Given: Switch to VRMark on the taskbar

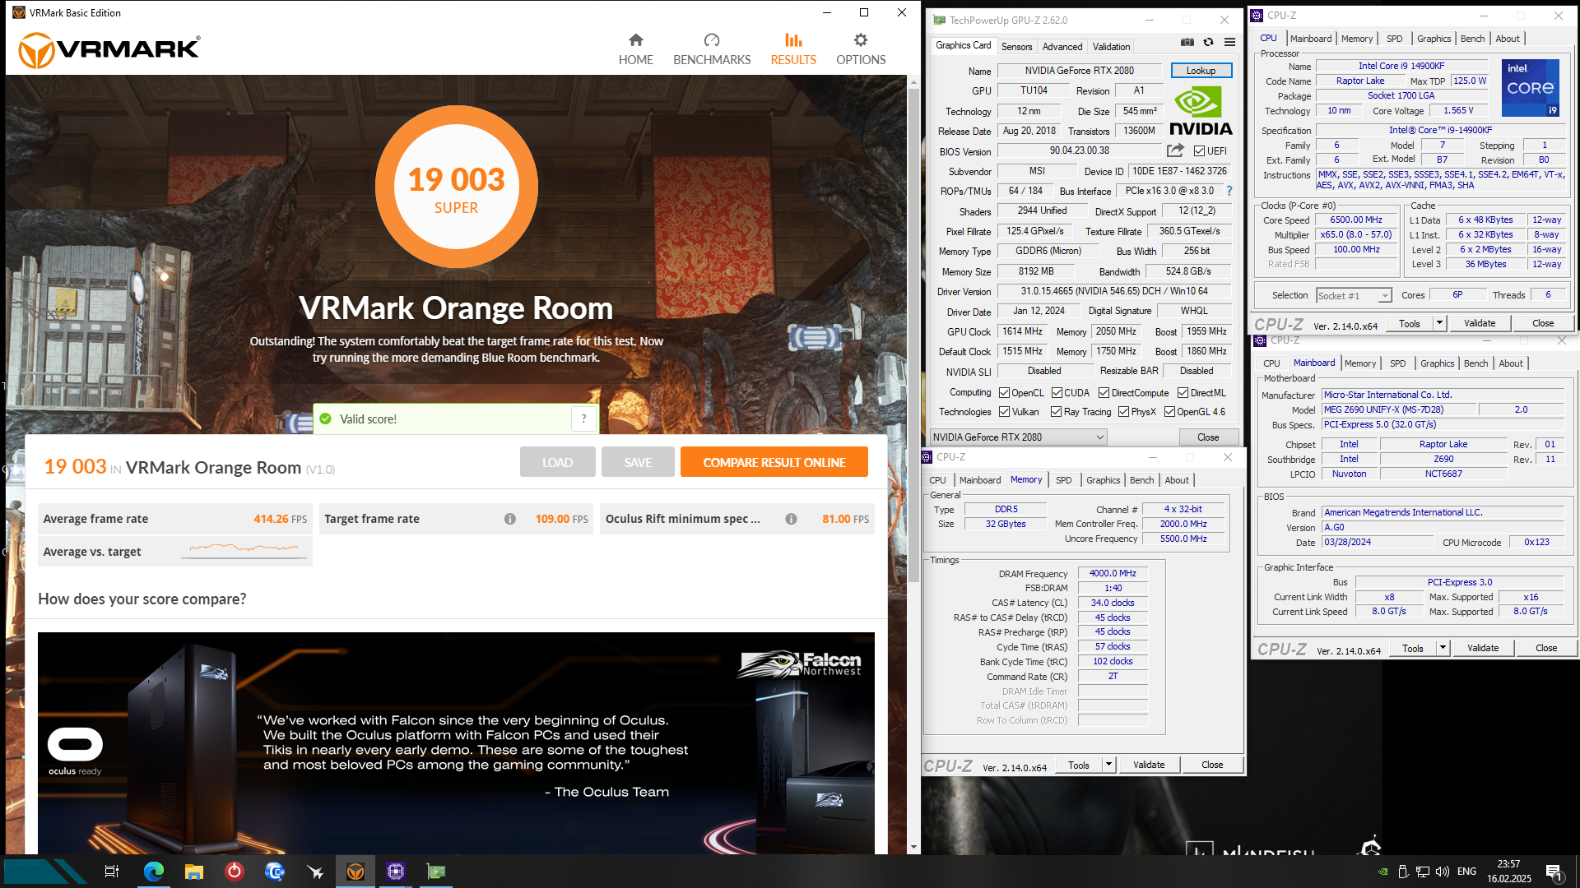Looking at the screenshot, I should click(x=355, y=872).
